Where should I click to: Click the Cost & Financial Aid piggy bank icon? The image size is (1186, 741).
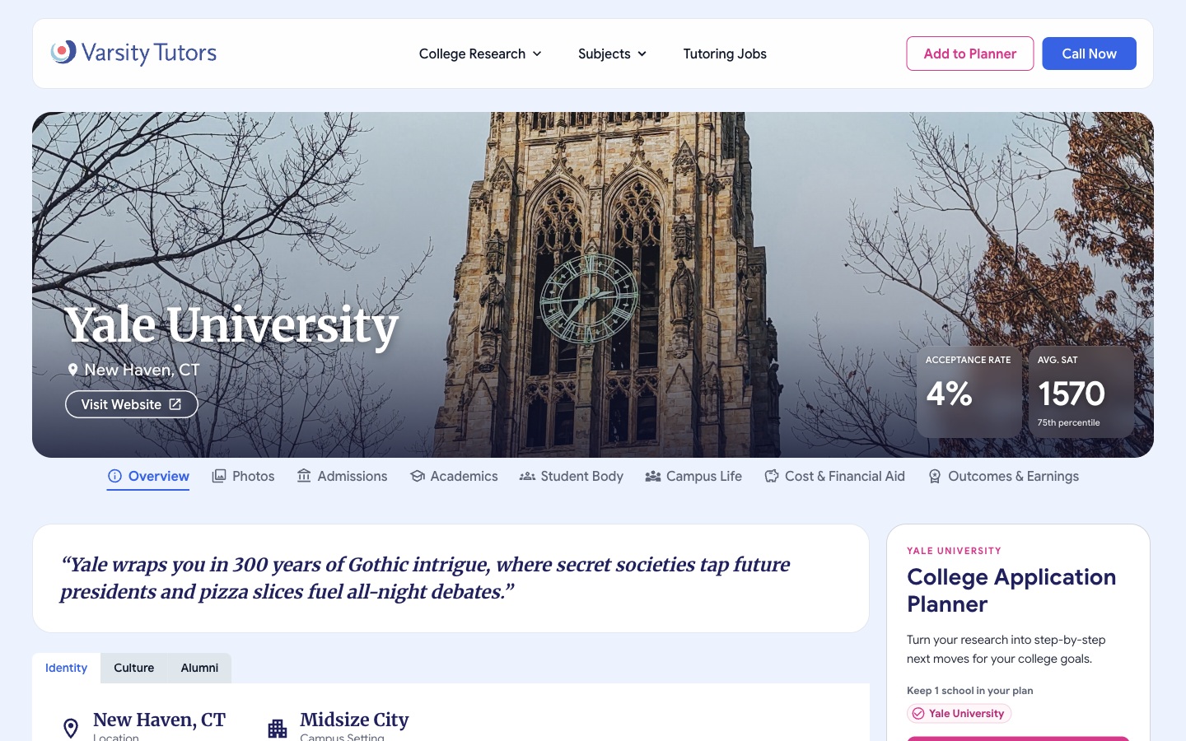[772, 476]
